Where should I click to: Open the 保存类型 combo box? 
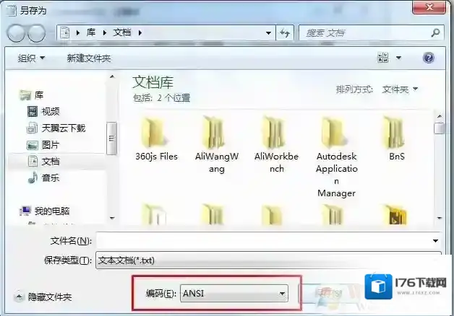point(268,260)
